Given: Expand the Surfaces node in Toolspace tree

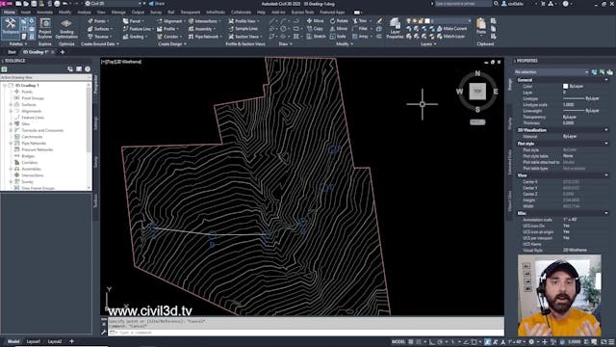Looking at the screenshot, I should coord(11,105).
